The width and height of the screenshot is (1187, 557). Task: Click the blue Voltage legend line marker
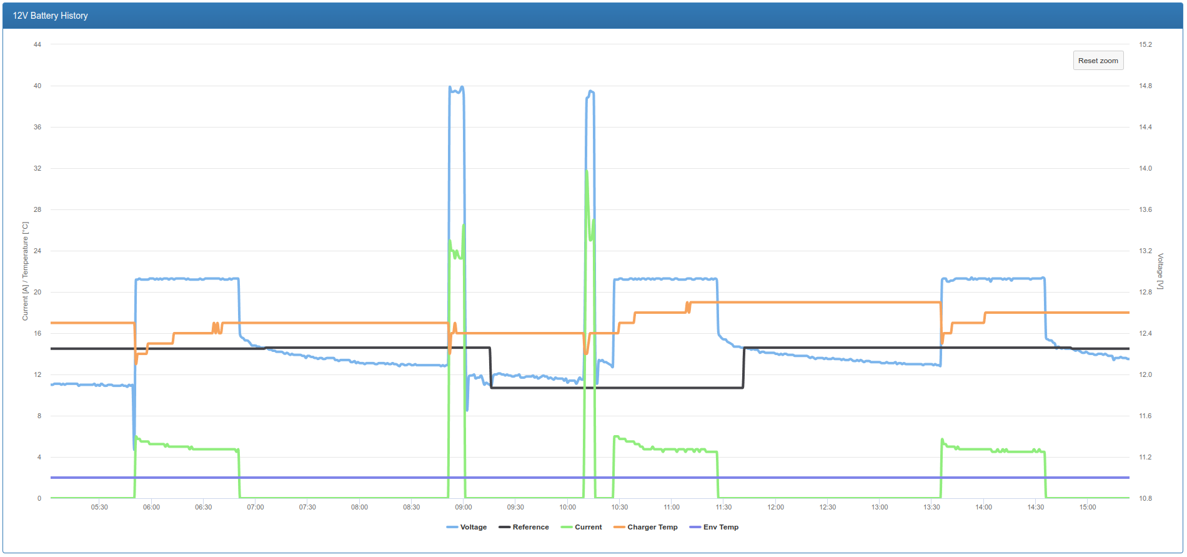452,527
